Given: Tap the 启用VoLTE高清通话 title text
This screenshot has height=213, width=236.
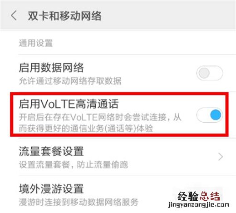Looking at the screenshot, I should (x=69, y=104).
